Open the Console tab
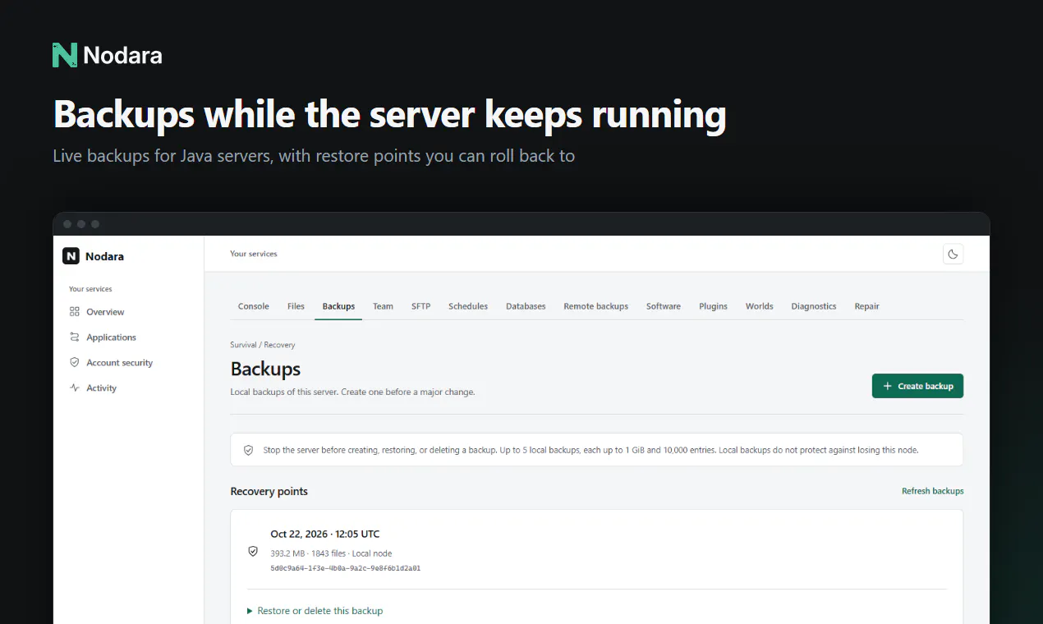This screenshot has width=1043, height=624. (x=254, y=306)
